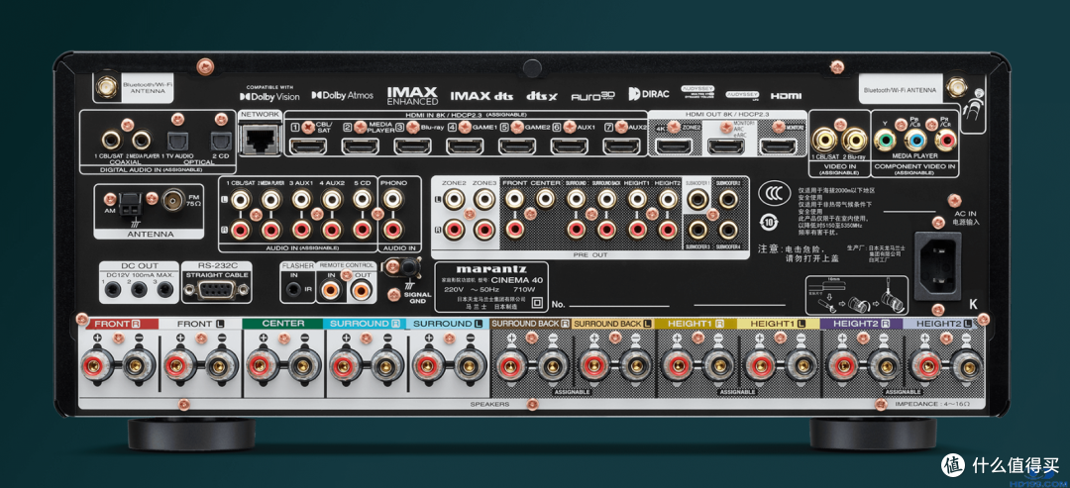Click the FLASHER IN jack
Image resolution: width=1070 pixels, height=488 pixels.
pyautogui.click(x=294, y=289)
